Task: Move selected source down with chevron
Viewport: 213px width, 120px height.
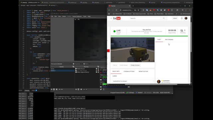Action: click(87, 89)
